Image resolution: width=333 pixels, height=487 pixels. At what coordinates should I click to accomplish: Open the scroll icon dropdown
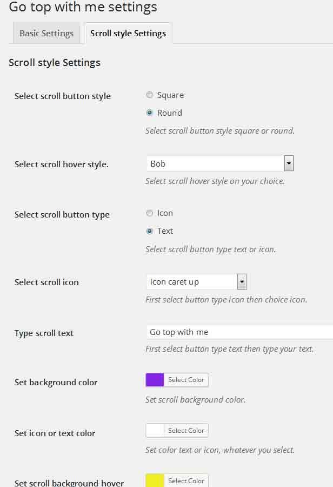[192, 282]
